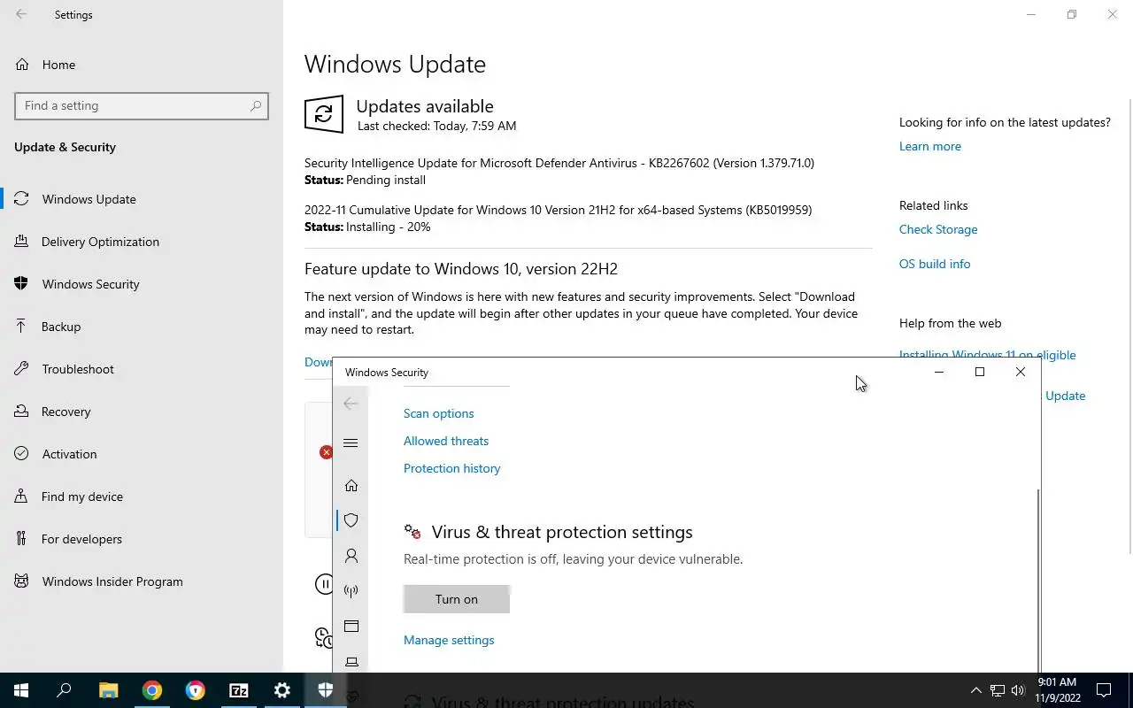Switch to Windows Security in taskbar
This screenshot has width=1133, height=708.
[x=326, y=690]
